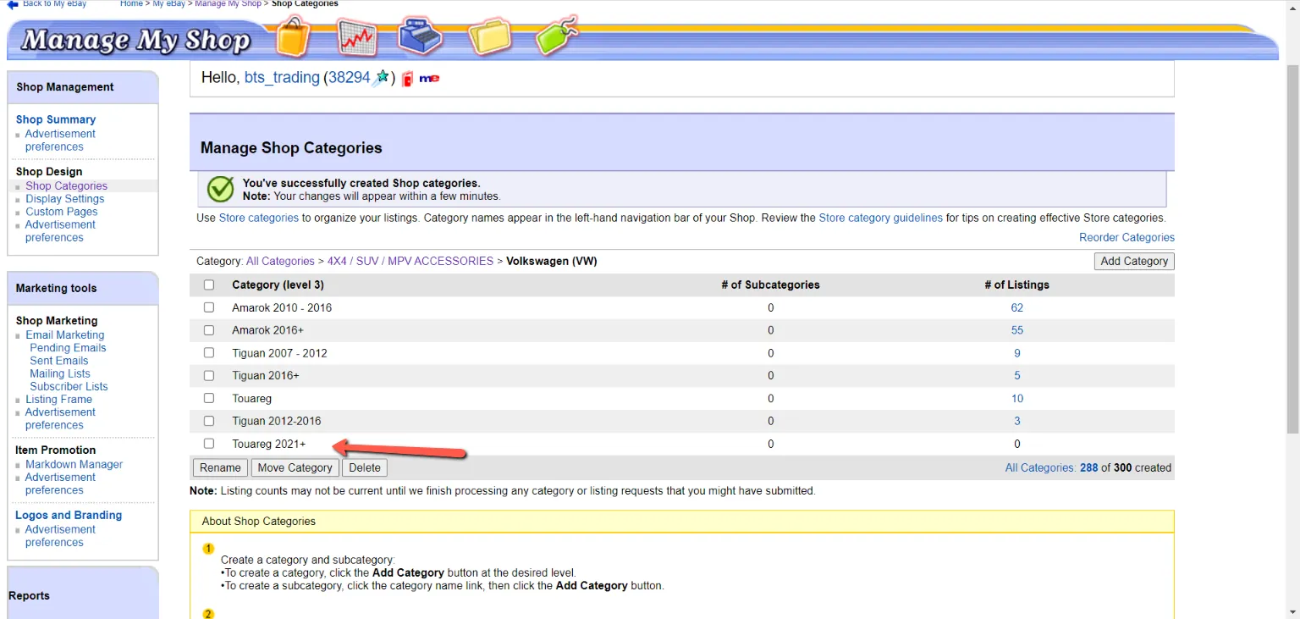The height and width of the screenshot is (619, 1300).
Task: Go to Manage My Shop in top breadcrumb
Action: 228,4
